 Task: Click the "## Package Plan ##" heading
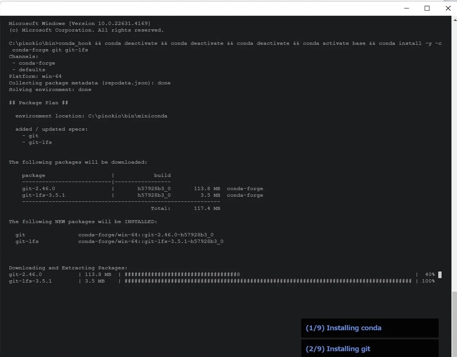[x=38, y=103]
